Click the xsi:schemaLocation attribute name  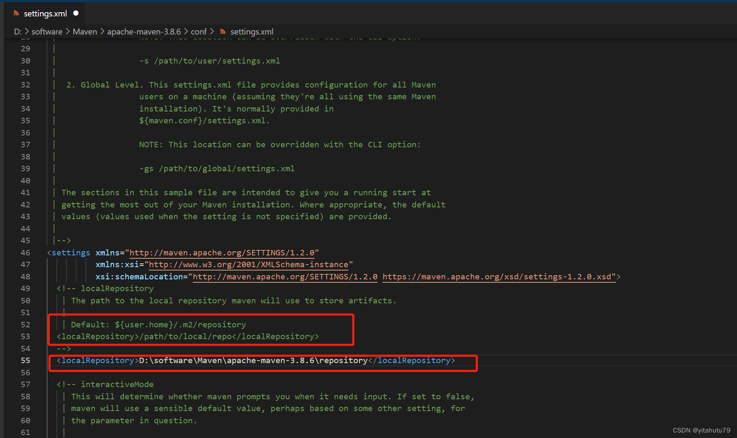coord(139,277)
